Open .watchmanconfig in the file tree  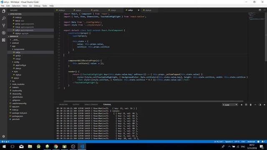(x=19, y=103)
